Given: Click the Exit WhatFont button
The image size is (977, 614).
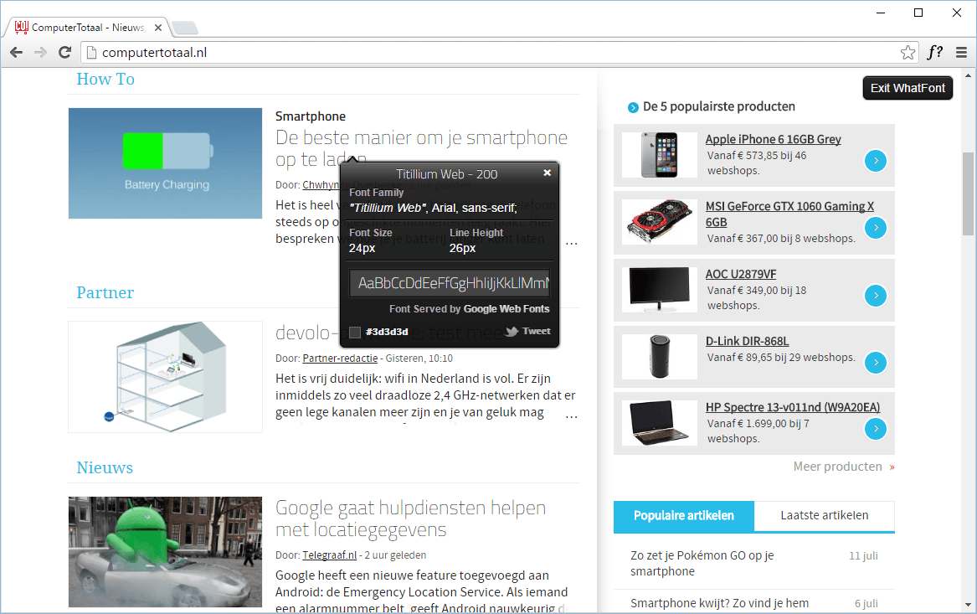Looking at the screenshot, I should coord(908,88).
